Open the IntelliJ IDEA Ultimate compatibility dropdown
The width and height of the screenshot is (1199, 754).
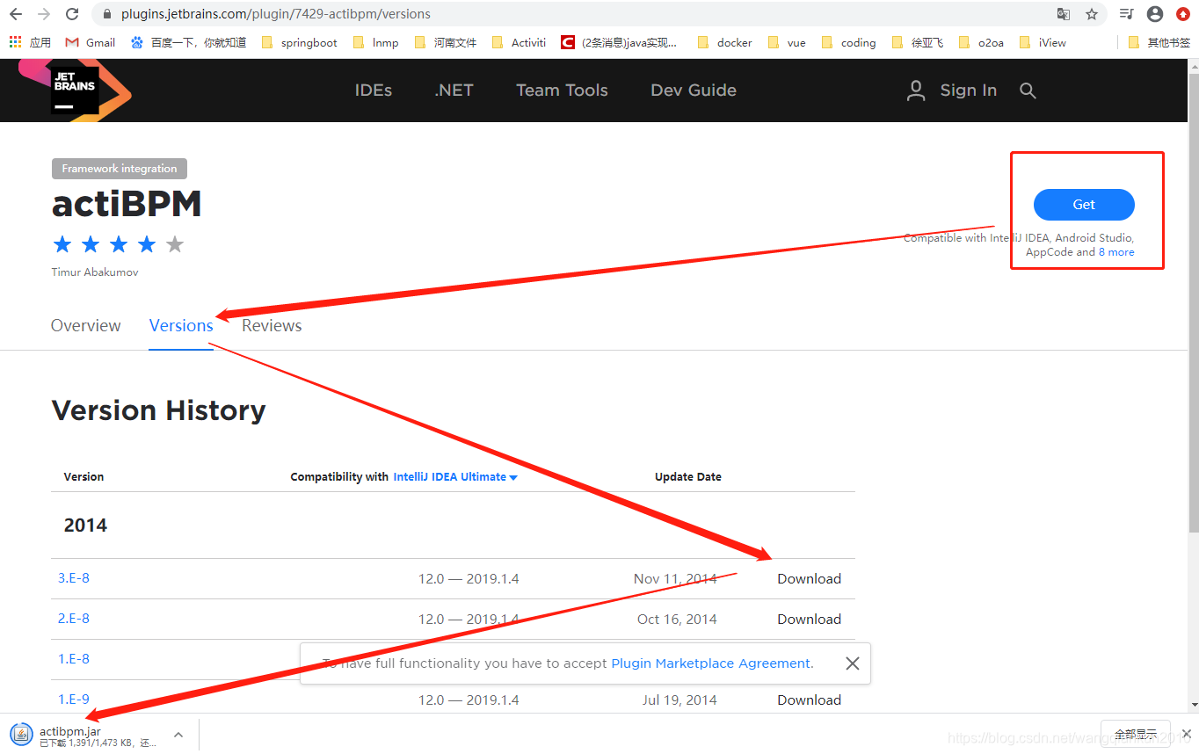(455, 477)
